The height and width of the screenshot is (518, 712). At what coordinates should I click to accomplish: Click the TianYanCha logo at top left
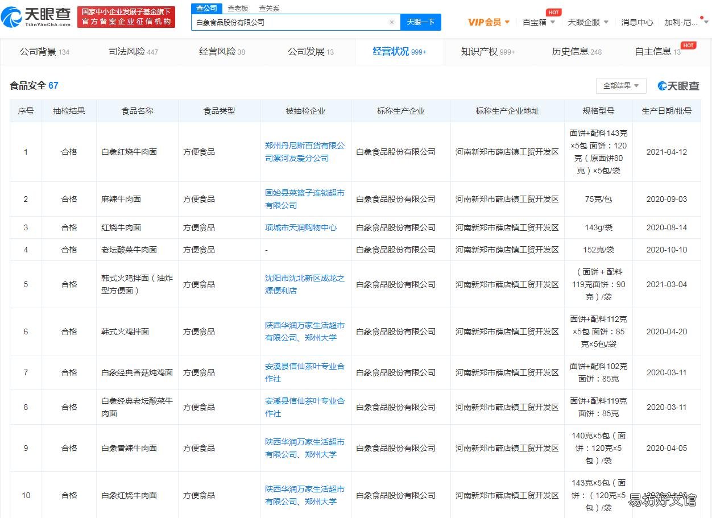click(x=36, y=17)
